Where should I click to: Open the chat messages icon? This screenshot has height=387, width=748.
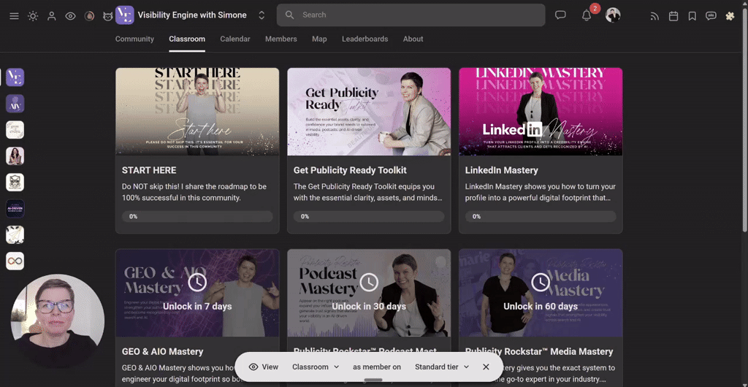coord(560,15)
